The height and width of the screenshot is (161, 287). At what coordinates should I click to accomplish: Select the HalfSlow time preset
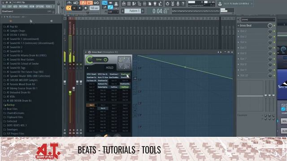point(114,87)
